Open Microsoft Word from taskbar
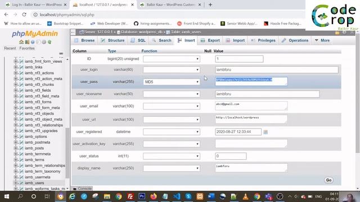This screenshot has width=360, height=202. click(211, 196)
